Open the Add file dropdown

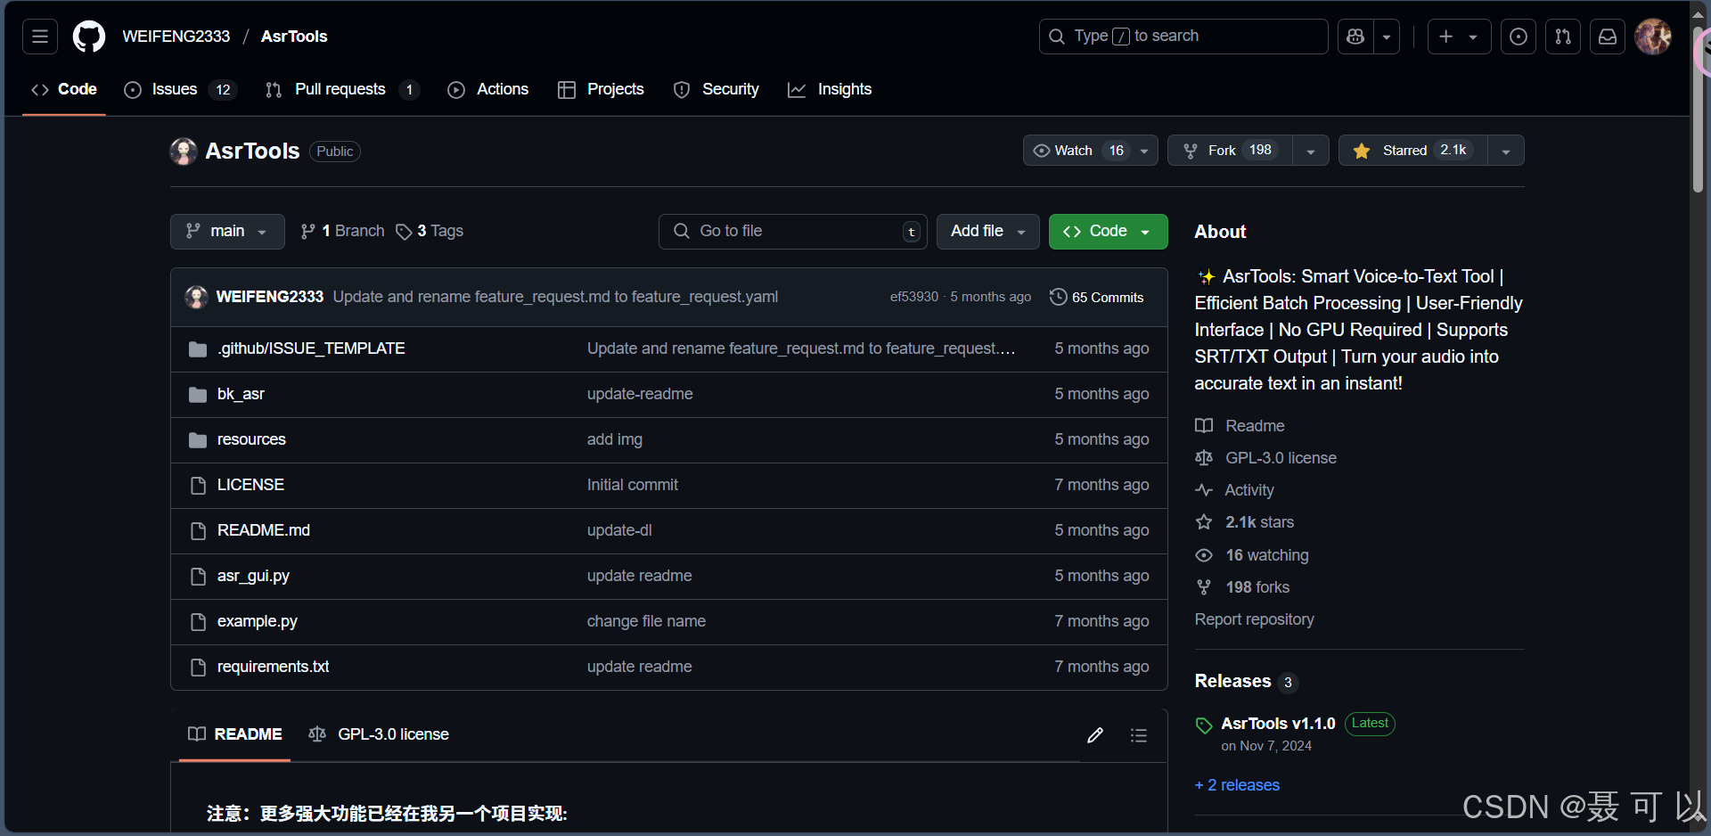988,232
